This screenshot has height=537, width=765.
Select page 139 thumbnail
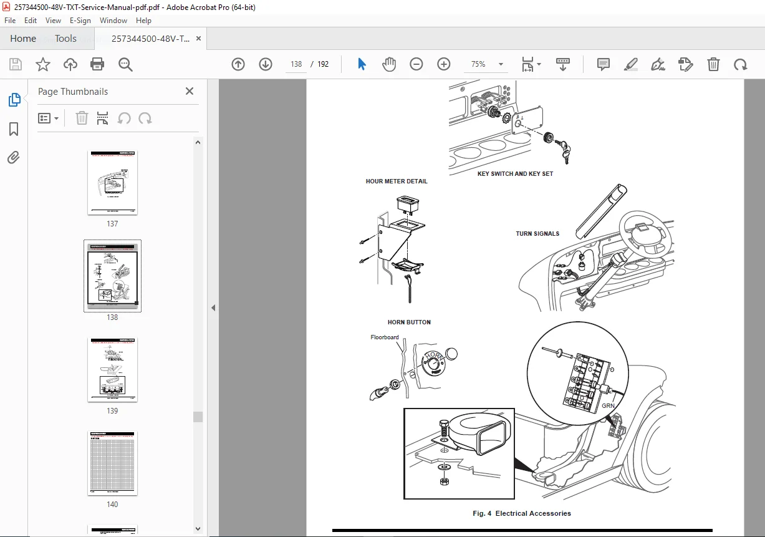[x=112, y=370]
